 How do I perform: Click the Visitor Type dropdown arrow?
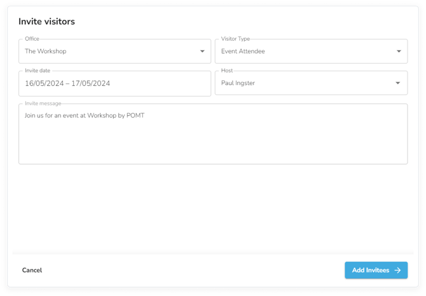pyautogui.click(x=399, y=51)
